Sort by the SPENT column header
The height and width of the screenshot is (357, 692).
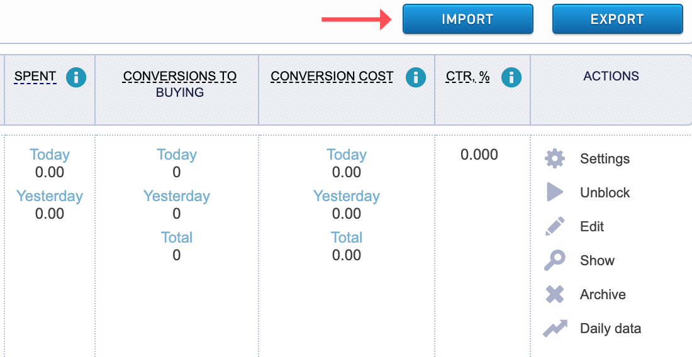pos(35,77)
